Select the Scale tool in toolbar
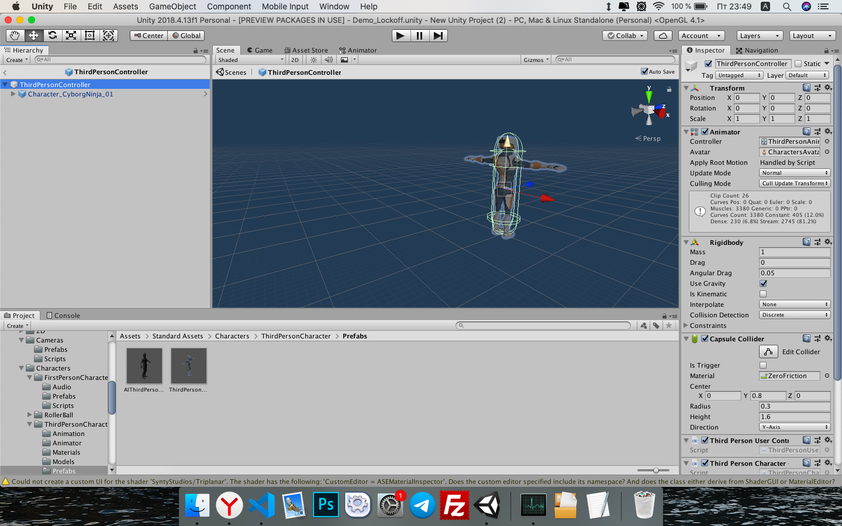Viewport: 842px width, 526px height. point(71,36)
